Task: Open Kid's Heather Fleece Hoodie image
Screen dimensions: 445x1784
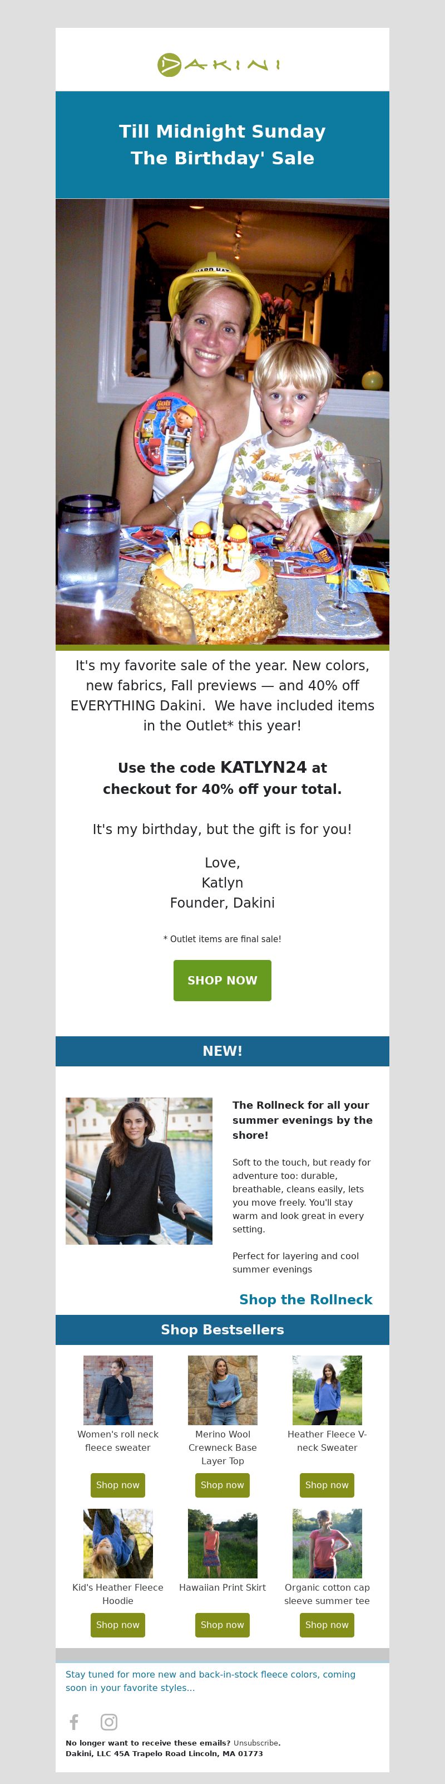Action: pos(118,1544)
